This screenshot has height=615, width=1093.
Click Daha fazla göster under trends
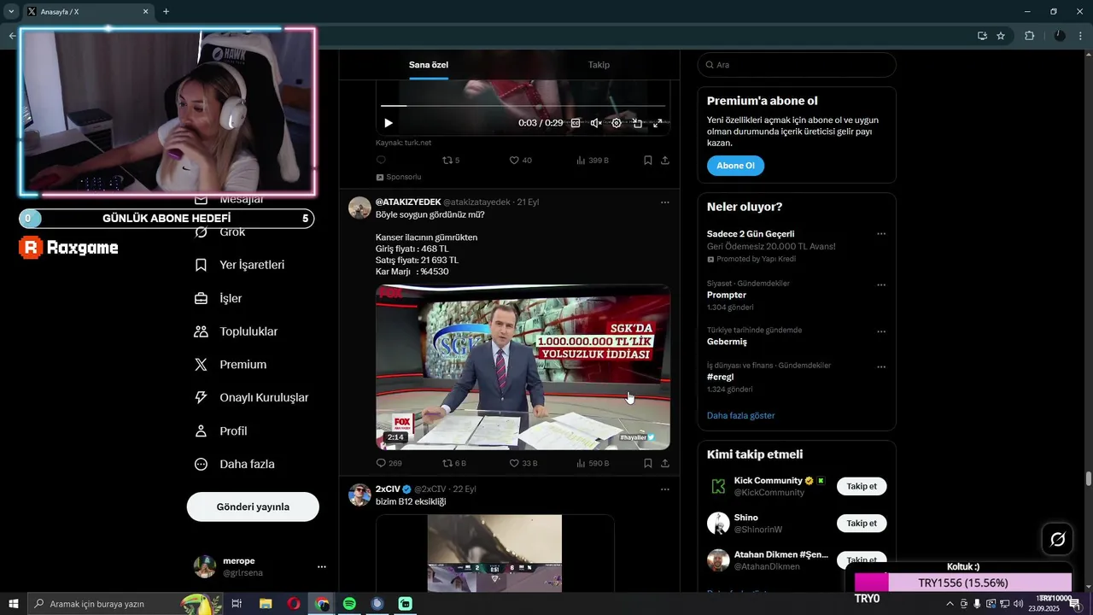click(x=740, y=415)
